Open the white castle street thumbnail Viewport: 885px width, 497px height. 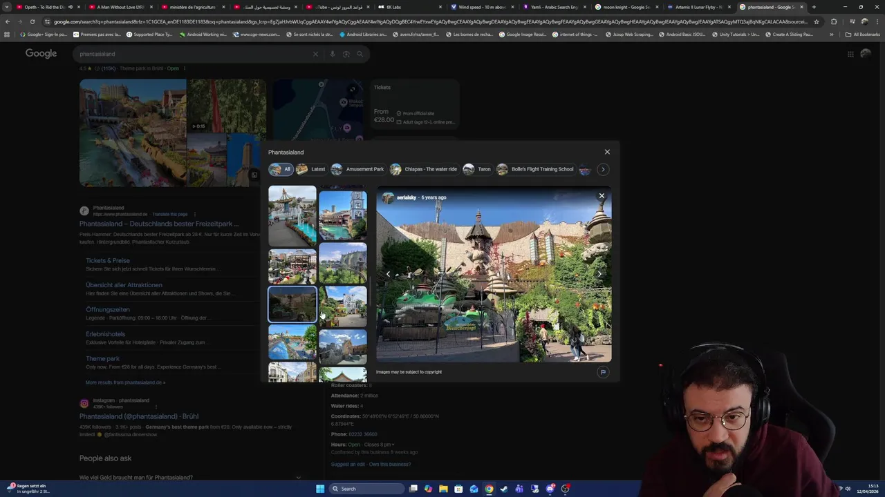[343, 306]
